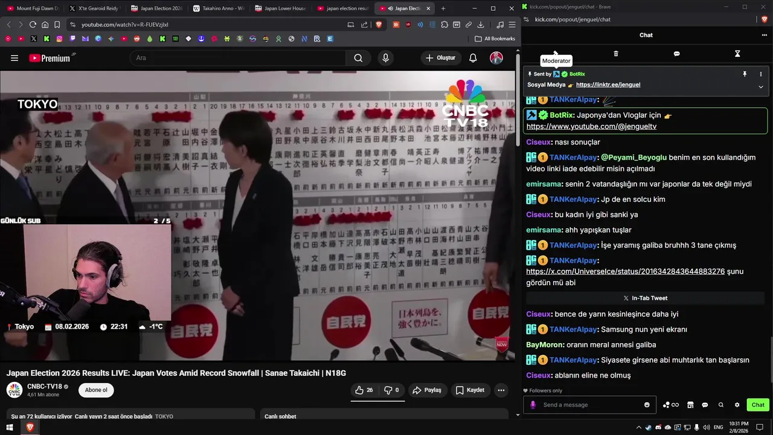Click the Paylaş share button

pyautogui.click(x=427, y=390)
